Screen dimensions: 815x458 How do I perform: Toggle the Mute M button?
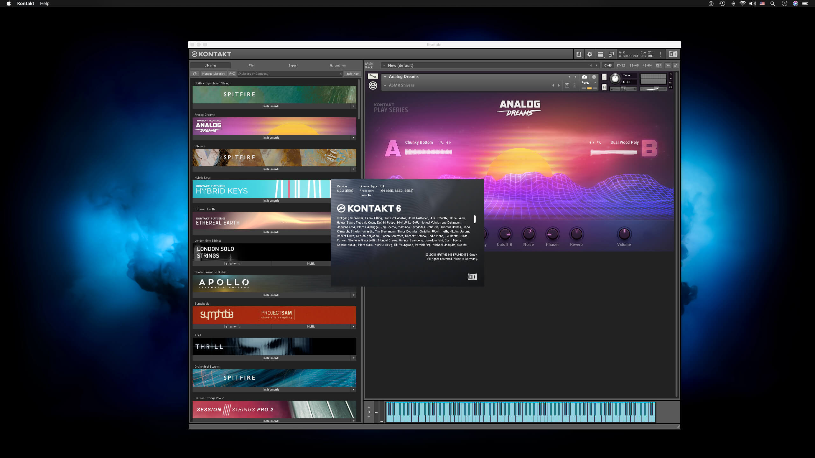pos(604,87)
